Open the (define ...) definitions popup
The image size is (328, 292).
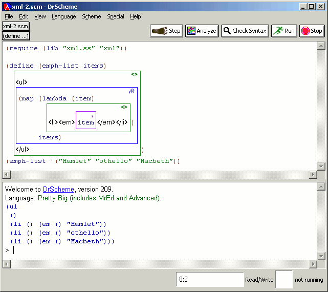pyautogui.click(x=16, y=36)
